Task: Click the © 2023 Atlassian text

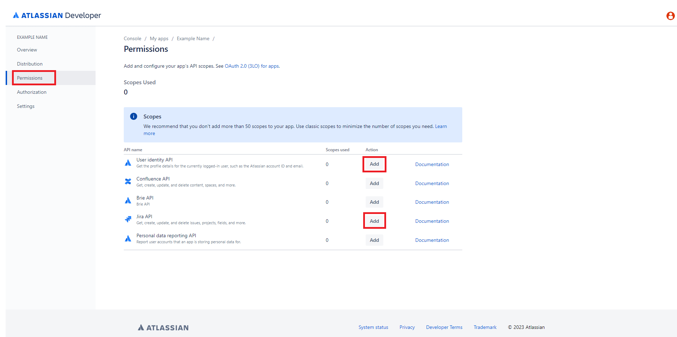Action: 526,327
